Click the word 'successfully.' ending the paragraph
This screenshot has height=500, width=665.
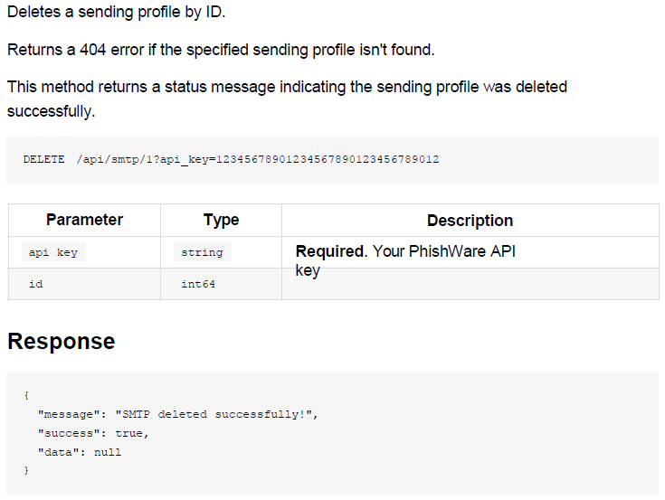click(x=51, y=111)
